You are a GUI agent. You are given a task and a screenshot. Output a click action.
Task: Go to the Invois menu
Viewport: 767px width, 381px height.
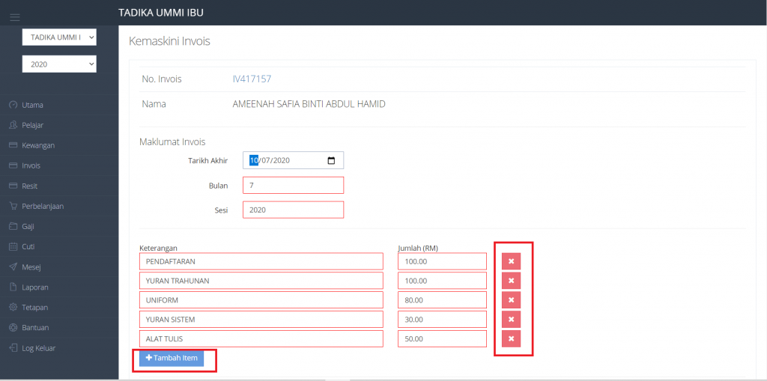[31, 165]
